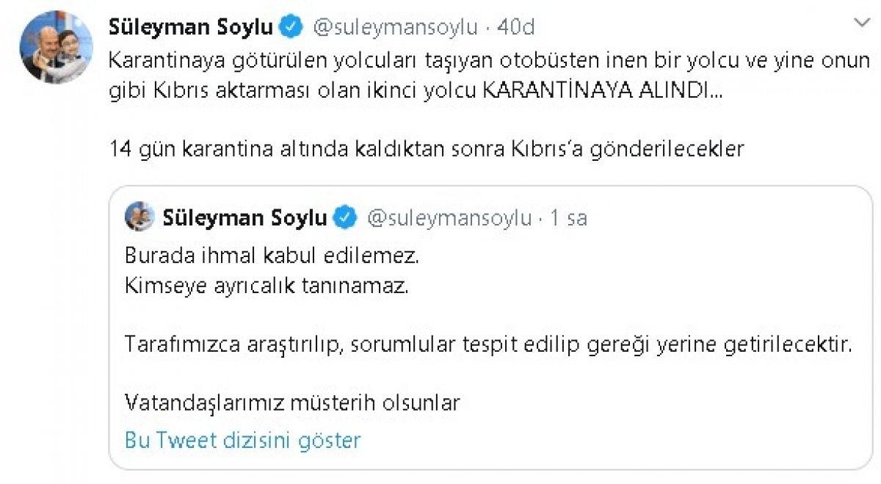Click the small avatar inside the quoted tweet

[139, 217]
